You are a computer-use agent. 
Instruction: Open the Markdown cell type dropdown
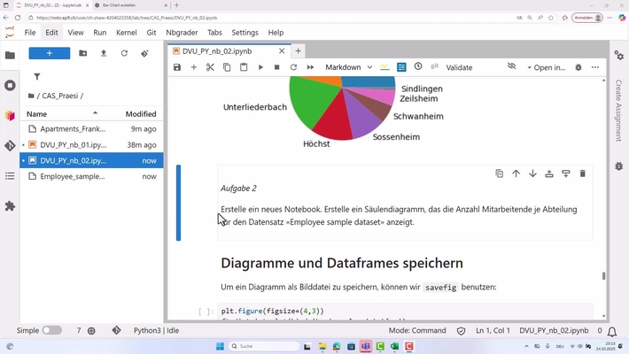[348, 67]
